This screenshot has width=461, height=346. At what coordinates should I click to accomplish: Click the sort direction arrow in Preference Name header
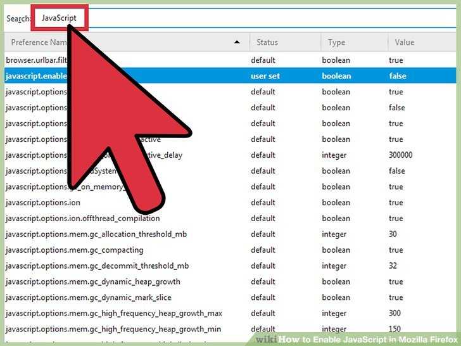[x=237, y=42]
